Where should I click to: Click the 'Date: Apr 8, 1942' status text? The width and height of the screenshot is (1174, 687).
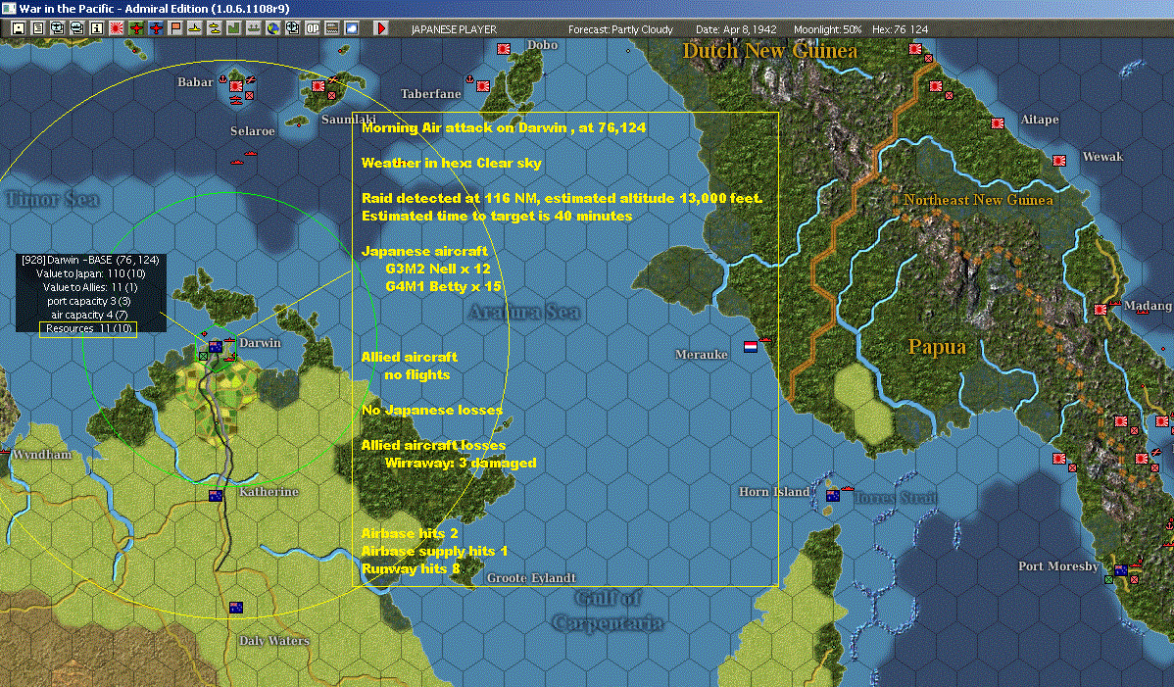point(736,29)
